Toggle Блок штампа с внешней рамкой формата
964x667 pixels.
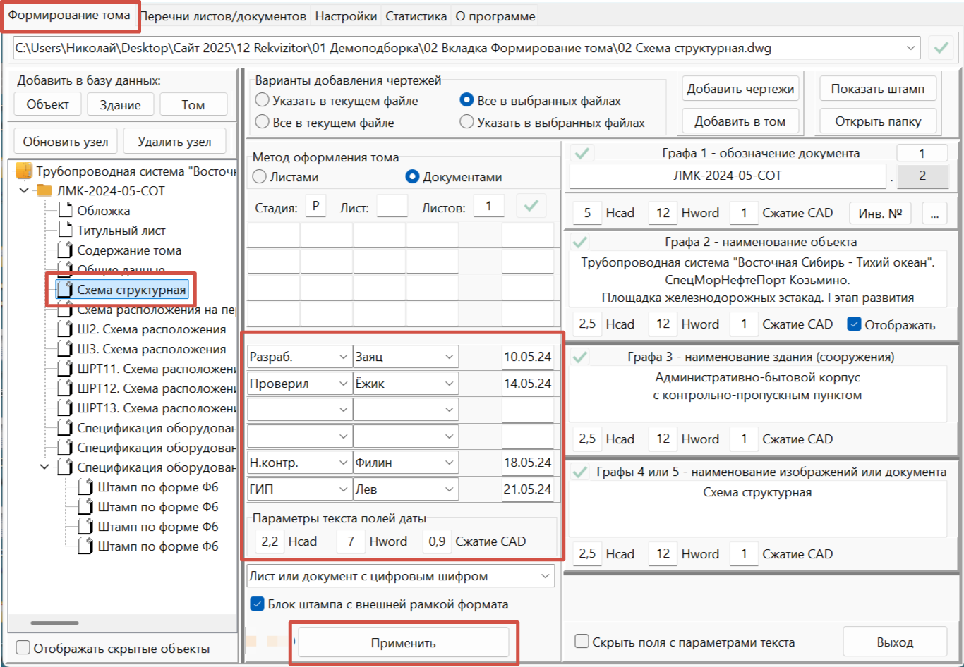(258, 604)
